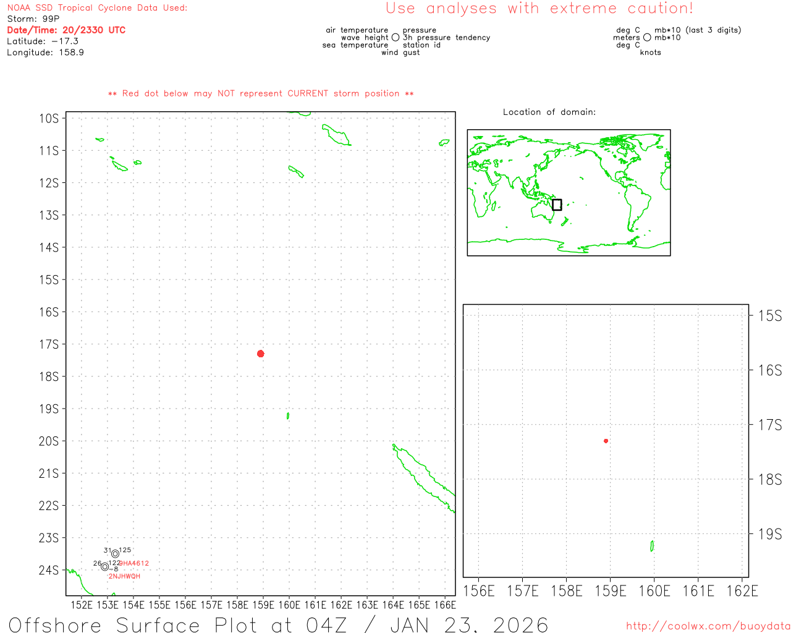Click the pressure tendency value -8
791x633 pixels.
114,569
